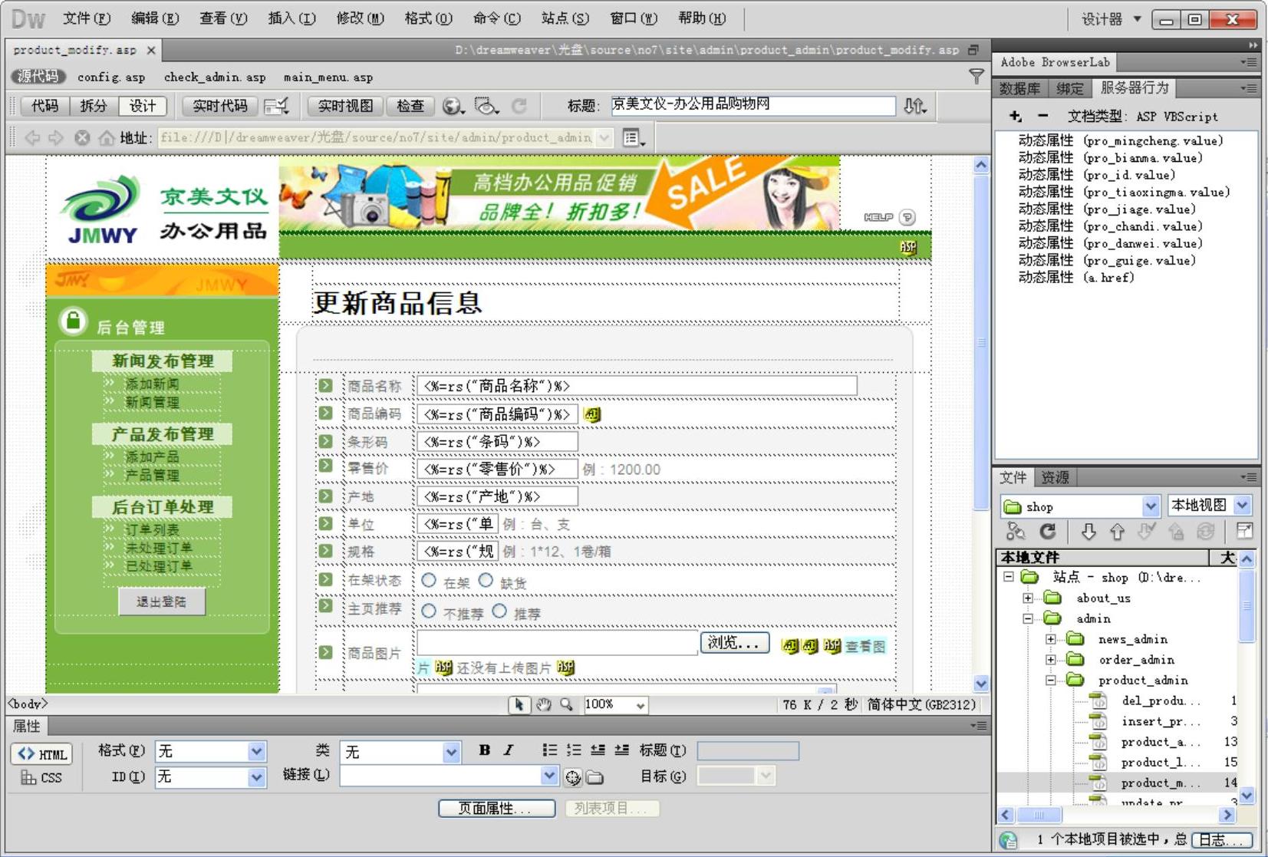Click the Bold formatting icon
Image resolution: width=1268 pixels, height=857 pixels.
484,750
